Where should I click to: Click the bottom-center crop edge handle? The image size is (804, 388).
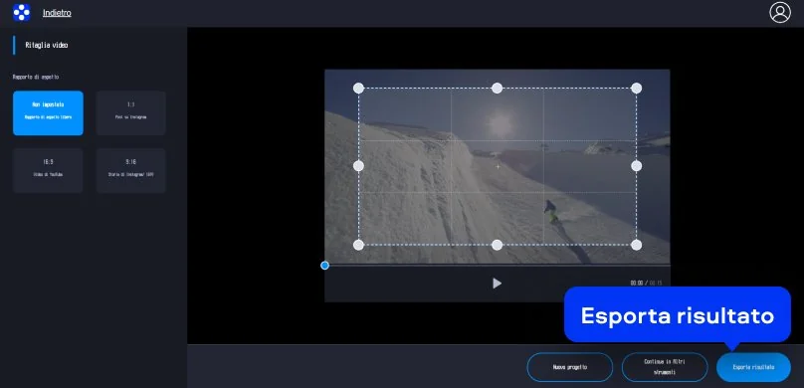(497, 245)
